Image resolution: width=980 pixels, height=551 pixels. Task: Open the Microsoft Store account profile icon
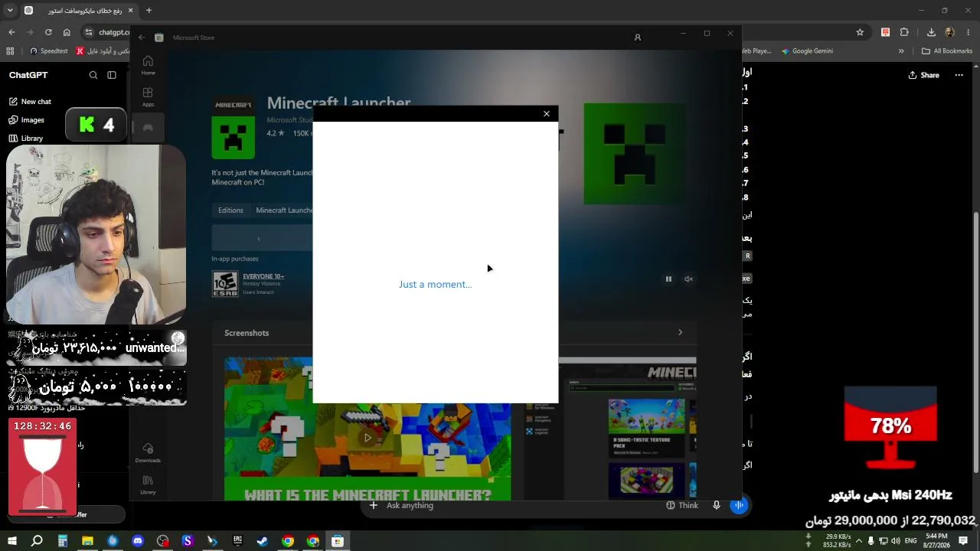[637, 37]
